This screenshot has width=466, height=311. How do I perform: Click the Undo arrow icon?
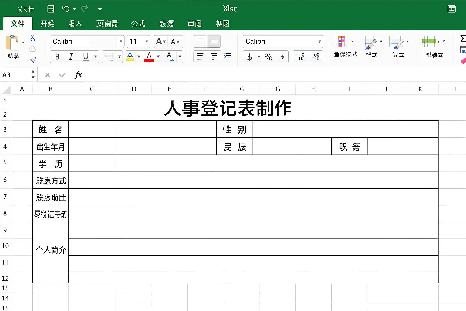tap(66, 9)
